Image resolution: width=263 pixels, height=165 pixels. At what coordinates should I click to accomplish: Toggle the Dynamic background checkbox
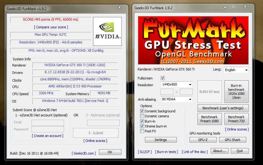pos(142,111)
